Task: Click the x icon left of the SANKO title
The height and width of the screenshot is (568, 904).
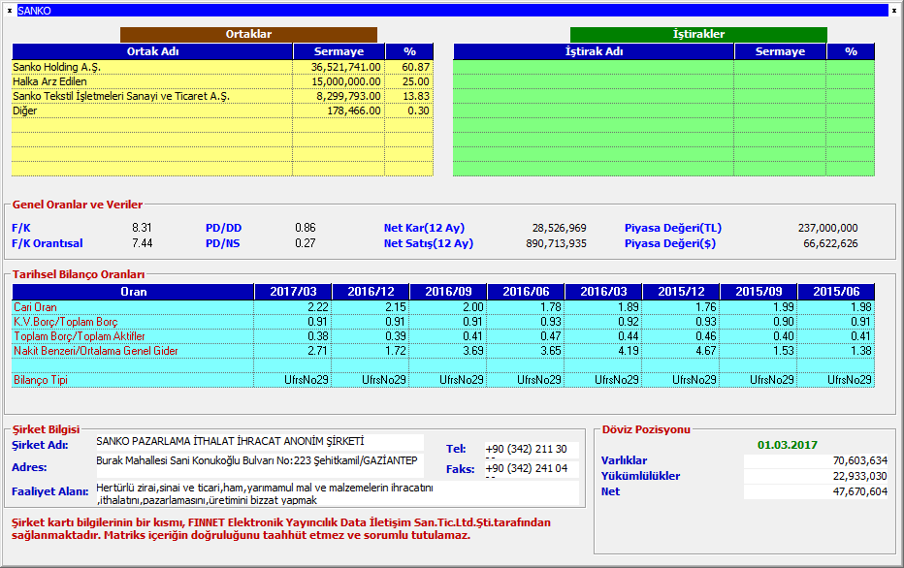Action: coord(10,11)
